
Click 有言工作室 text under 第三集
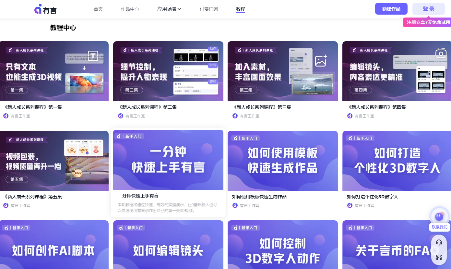click(250, 116)
